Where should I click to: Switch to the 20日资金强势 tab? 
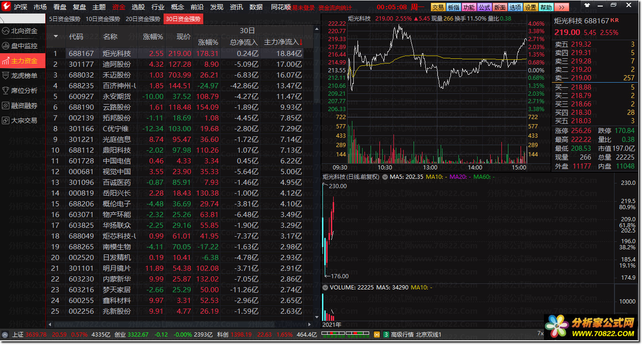click(143, 19)
